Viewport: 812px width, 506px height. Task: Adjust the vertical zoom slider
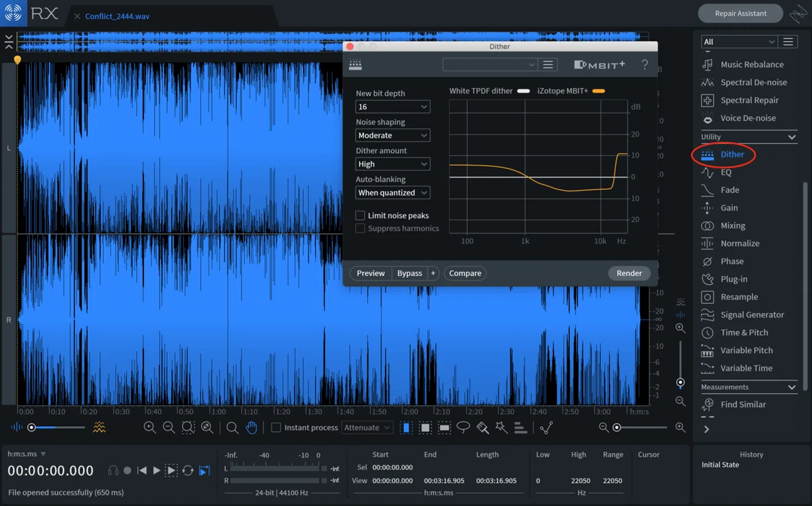(681, 382)
